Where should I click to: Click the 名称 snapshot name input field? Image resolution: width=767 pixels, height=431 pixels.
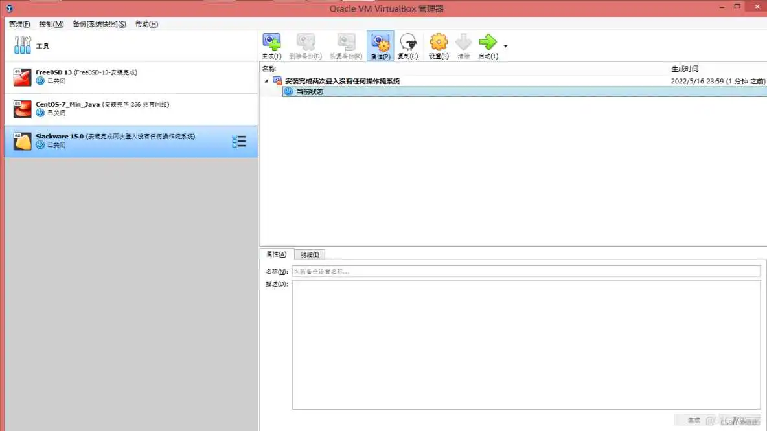[525, 271]
